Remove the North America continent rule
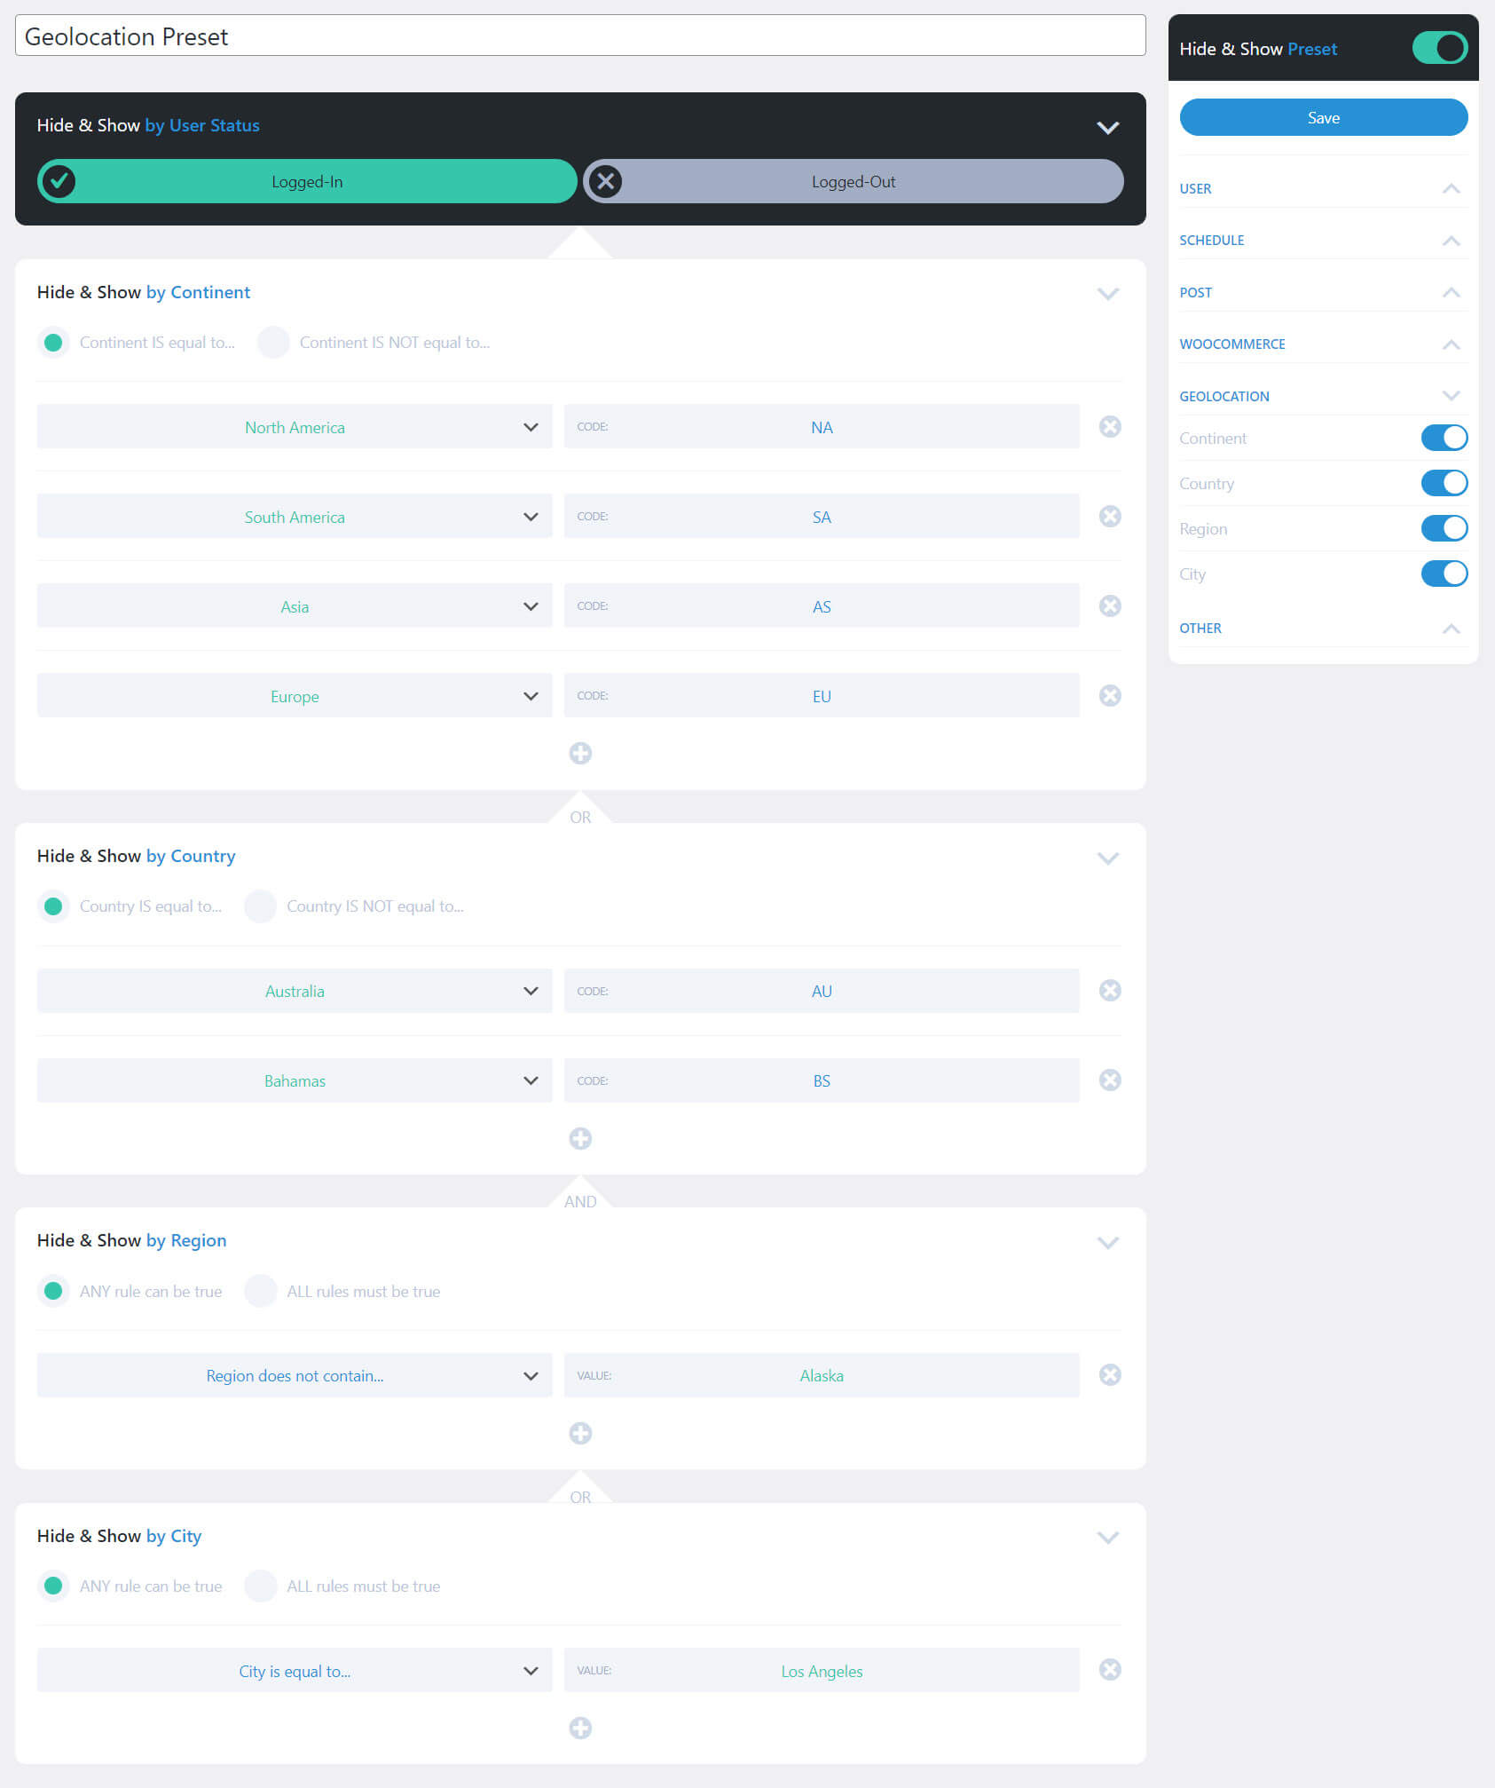 click(x=1110, y=426)
